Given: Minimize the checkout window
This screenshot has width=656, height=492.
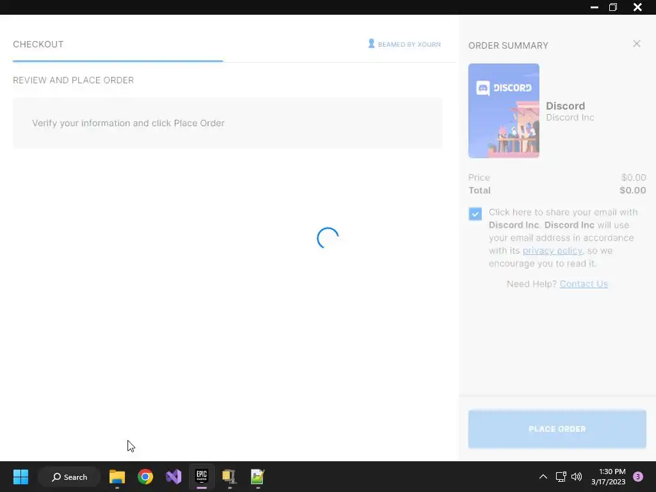Looking at the screenshot, I should click(x=594, y=7).
